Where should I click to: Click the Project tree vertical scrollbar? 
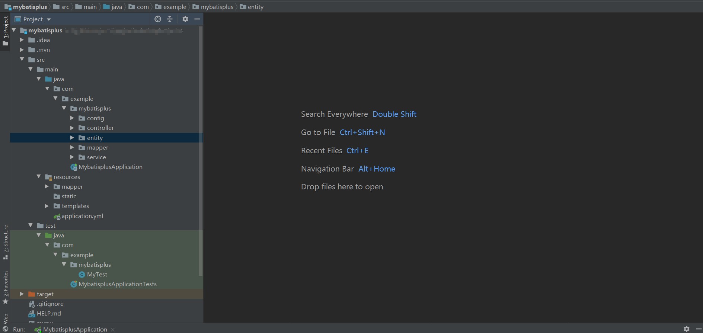[201, 151]
